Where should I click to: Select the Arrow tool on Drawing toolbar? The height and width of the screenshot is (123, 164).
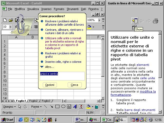[51, 107]
